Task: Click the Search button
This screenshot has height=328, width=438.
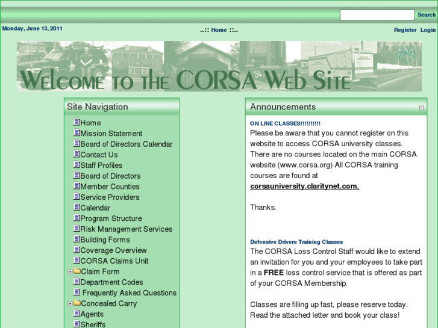Action: tap(427, 14)
